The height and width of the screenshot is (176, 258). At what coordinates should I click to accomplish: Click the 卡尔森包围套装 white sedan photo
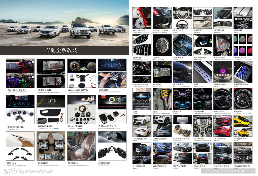(x=142, y=126)
